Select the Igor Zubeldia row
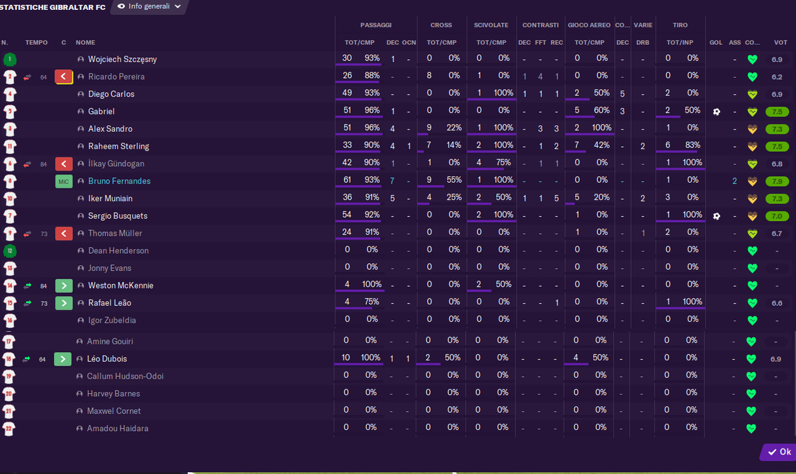This screenshot has height=474, width=796. click(398, 320)
